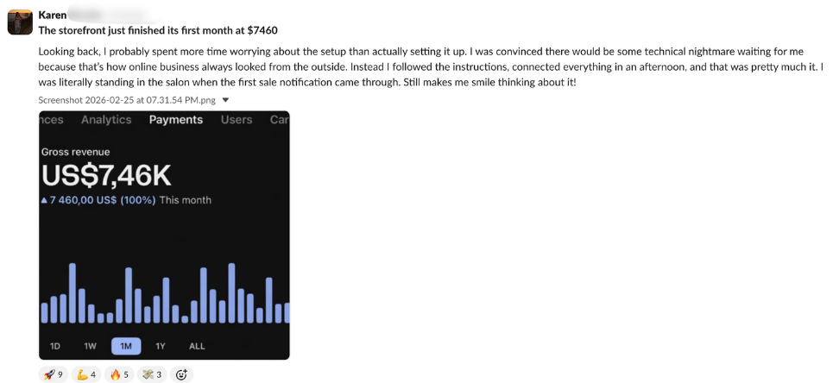Screen dimensions: 833x383
Task: Click the sender name Karen
Action: pos(53,15)
